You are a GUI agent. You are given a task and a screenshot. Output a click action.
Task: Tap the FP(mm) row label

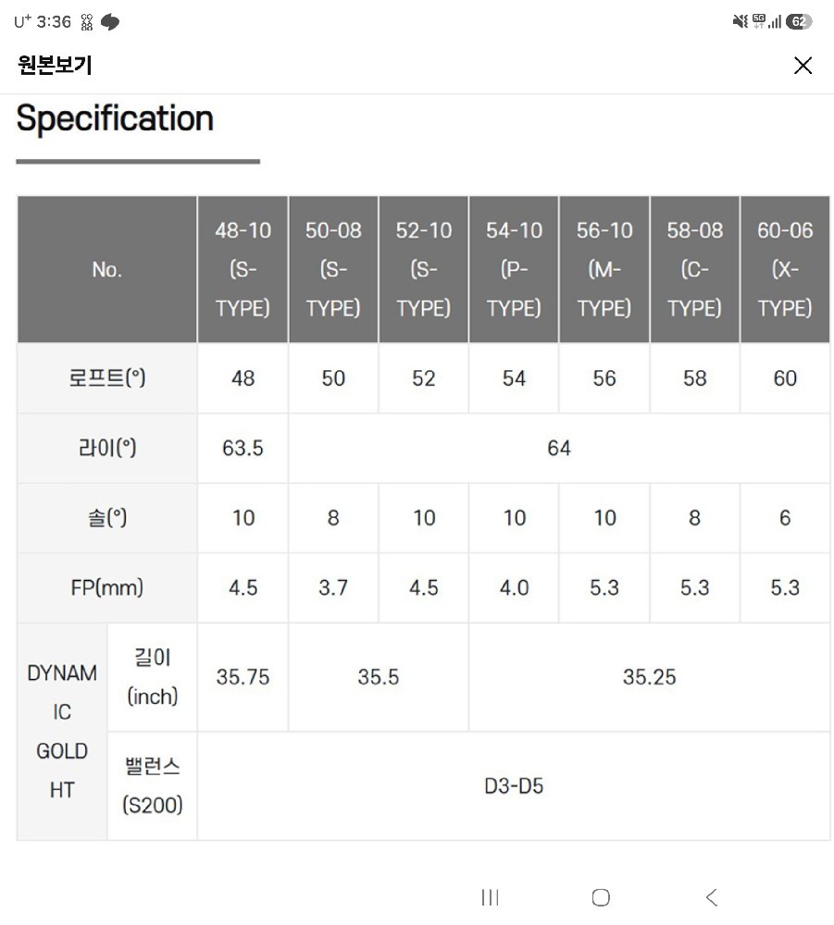coord(106,588)
